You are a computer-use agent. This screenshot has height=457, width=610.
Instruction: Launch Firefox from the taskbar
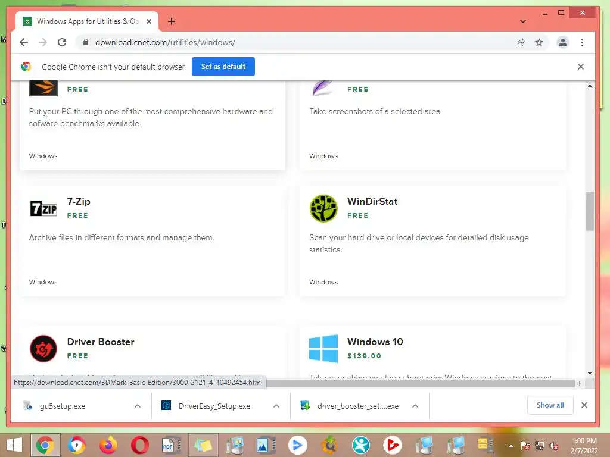(108, 445)
